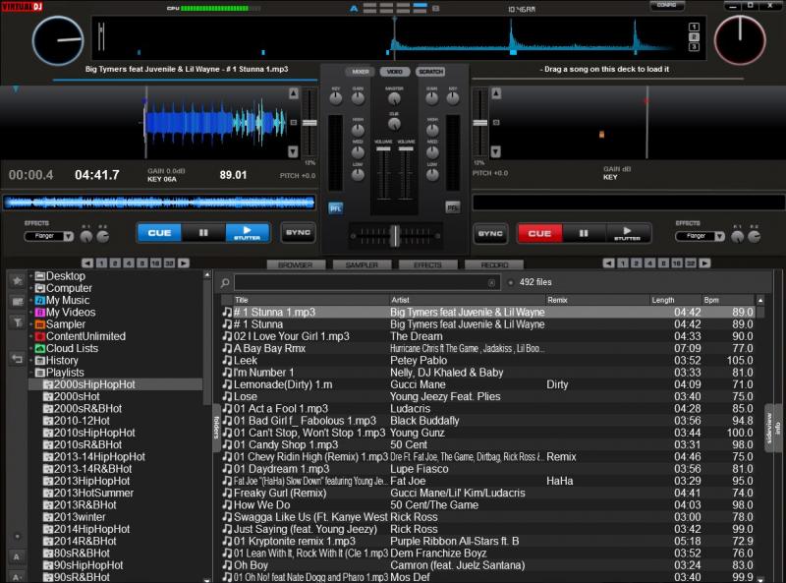Expand the Computer folder node

(31, 288)
